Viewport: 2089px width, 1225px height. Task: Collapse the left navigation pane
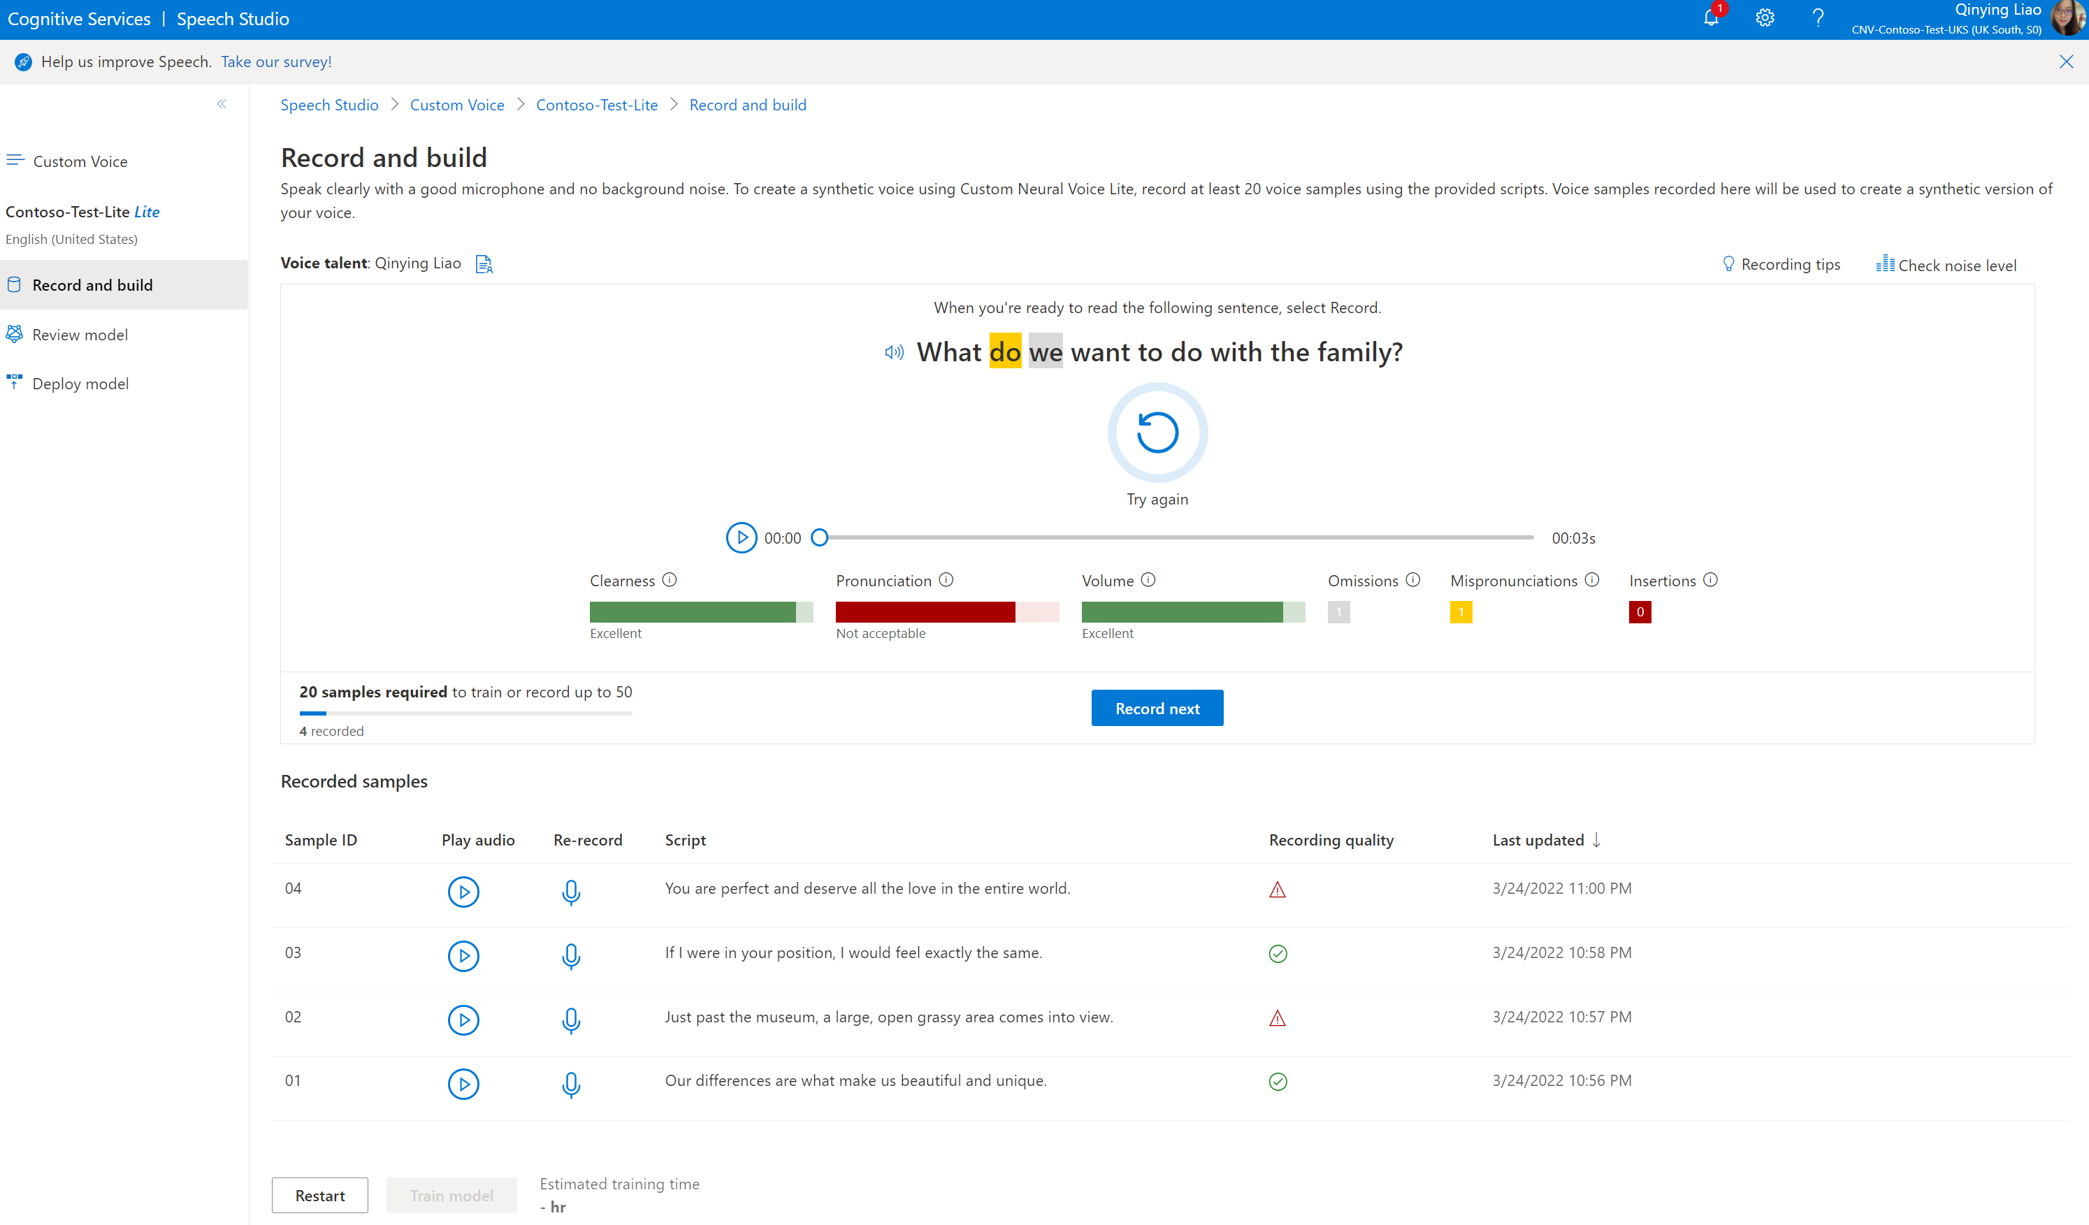222,104
